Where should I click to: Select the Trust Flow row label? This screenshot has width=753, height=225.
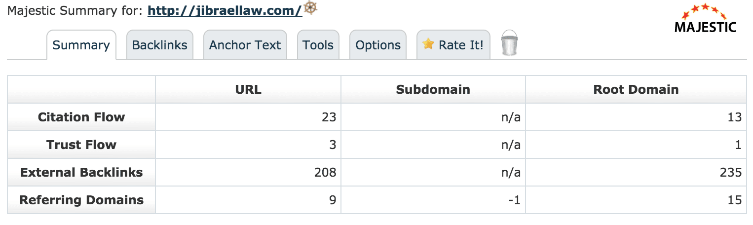tap(81, 145)
